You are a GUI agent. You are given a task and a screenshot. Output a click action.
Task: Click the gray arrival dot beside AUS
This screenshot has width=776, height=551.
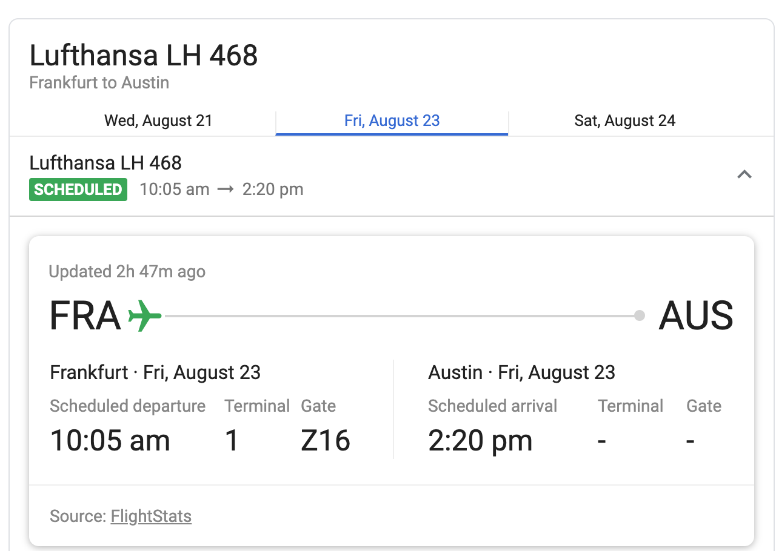point(639,315)
